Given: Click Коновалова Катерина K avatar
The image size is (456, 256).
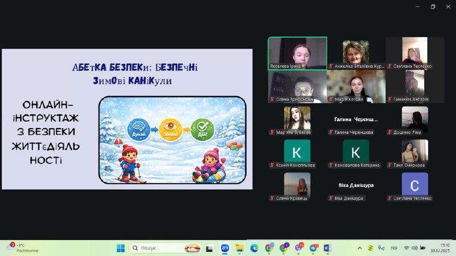Looking at the screenshot, I should pyautogui.click(x=356, y=151).
